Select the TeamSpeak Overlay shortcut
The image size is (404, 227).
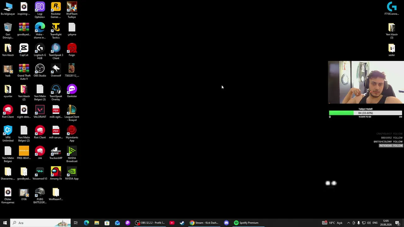(x=56, y=93)
